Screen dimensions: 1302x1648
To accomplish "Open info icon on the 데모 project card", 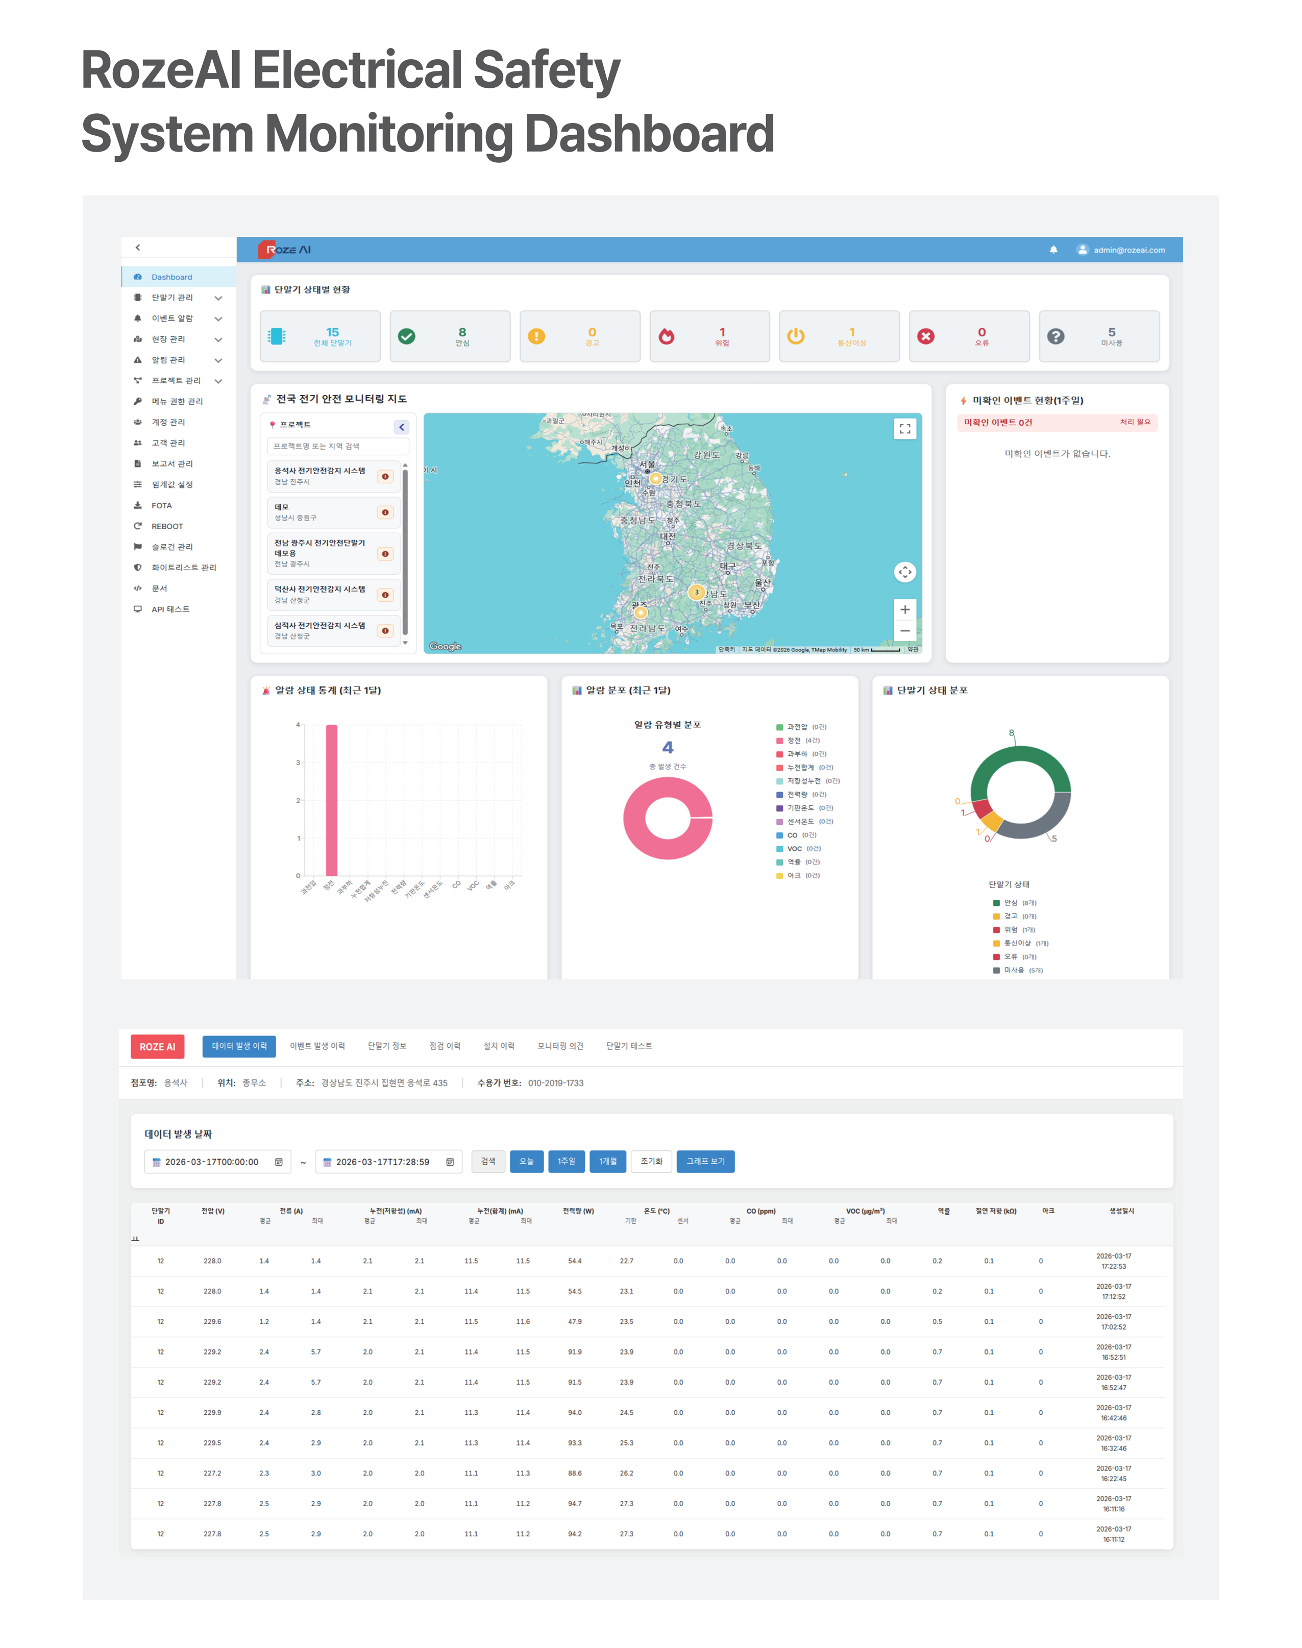I will 386,512.
